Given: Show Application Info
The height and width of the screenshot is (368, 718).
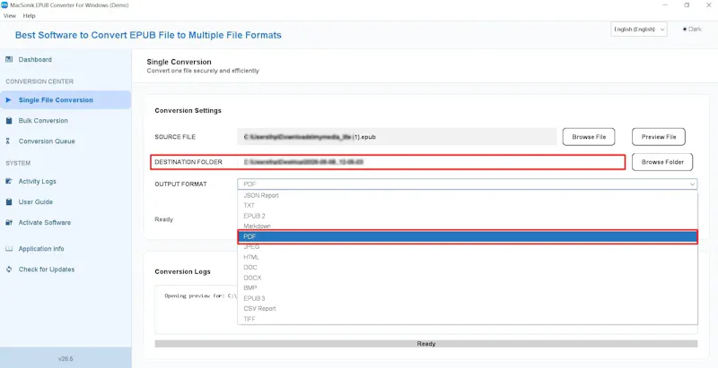Looking at the screenshot, I should 41,249.
